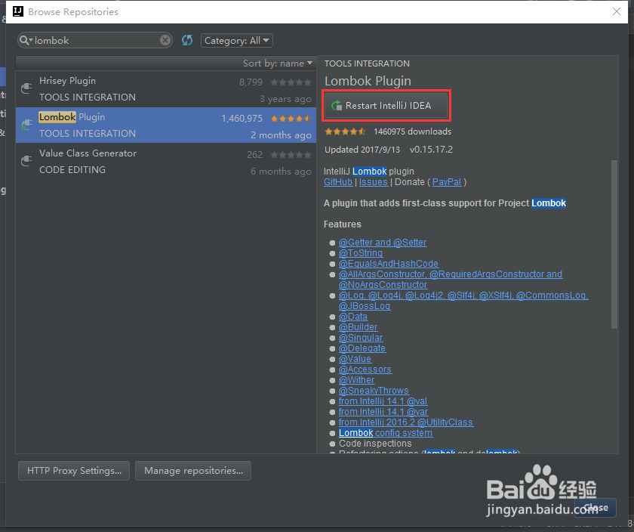634x532 pixels.
Task: Open the Category: All dropdown
Action: (x=236, y=41)
